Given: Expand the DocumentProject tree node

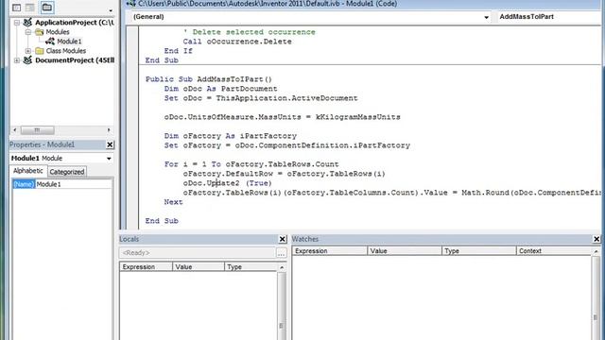Looking at the screenshot, I should pos(17,60).
